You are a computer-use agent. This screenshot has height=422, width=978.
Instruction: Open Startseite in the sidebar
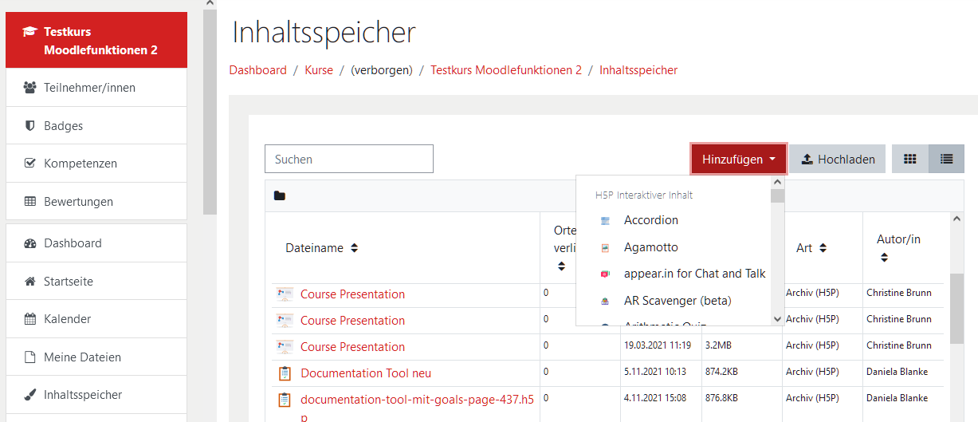[x=96, y=281]
